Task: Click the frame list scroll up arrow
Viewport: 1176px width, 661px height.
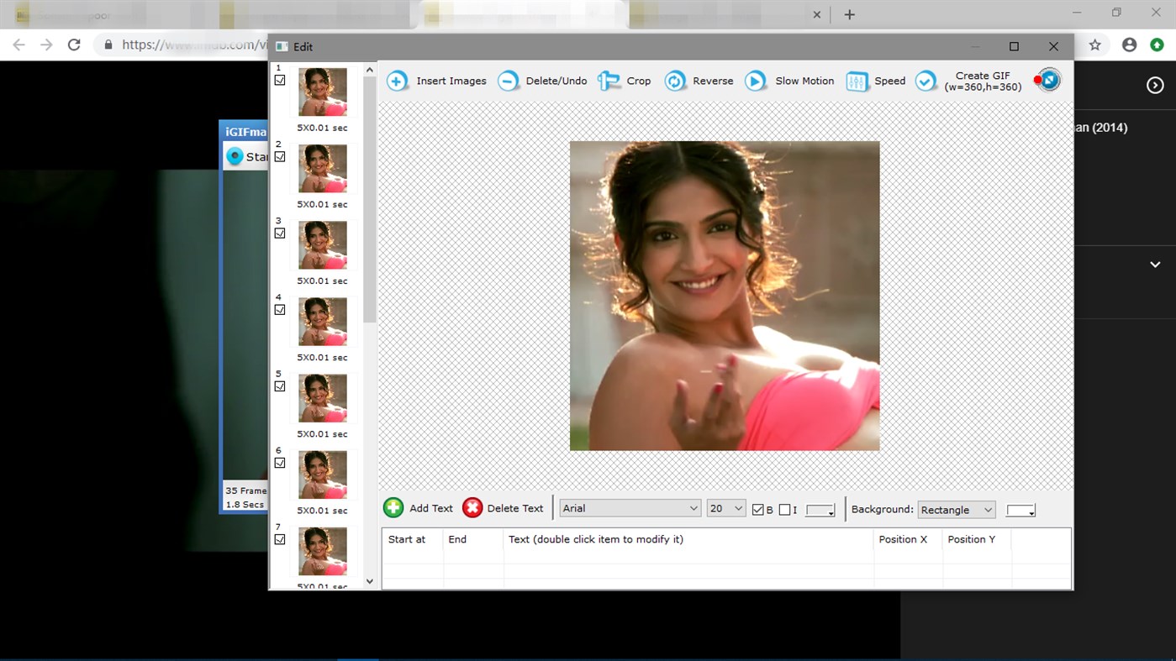Action: [370, 70]
